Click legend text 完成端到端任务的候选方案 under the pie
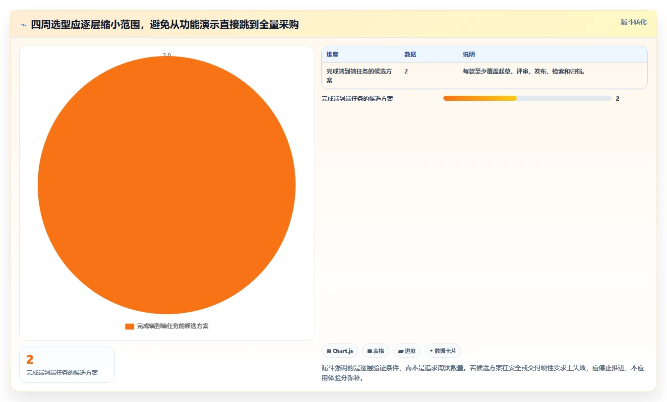Screen dimensions: 667x402 coord(173,326)
